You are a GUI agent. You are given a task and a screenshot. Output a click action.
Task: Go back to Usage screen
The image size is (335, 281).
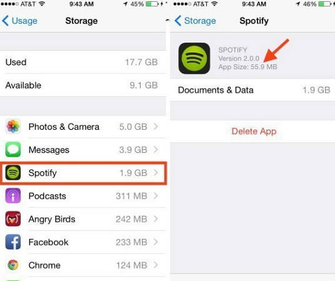pos(19,21)
